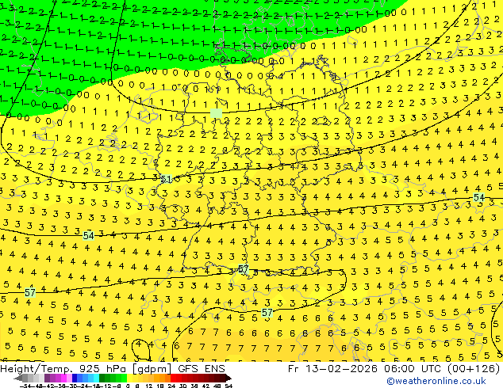Pick the darkest blue swatch in the temperature legend
Viewport: 503px width, 388px height.
(x=75, y=378)
